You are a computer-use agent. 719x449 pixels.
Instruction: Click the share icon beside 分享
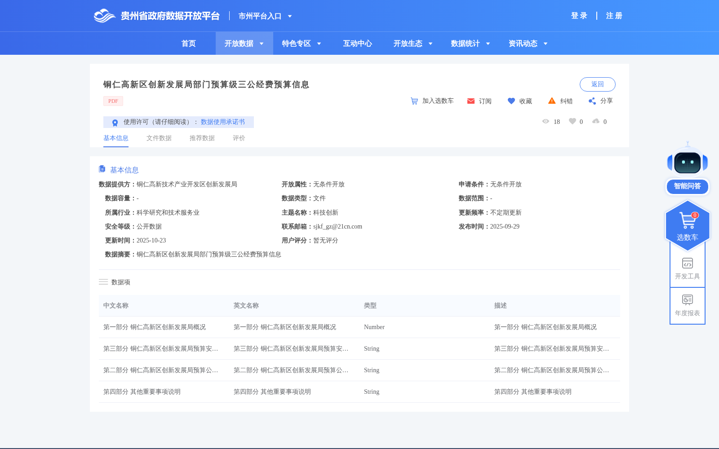point(592,101)
